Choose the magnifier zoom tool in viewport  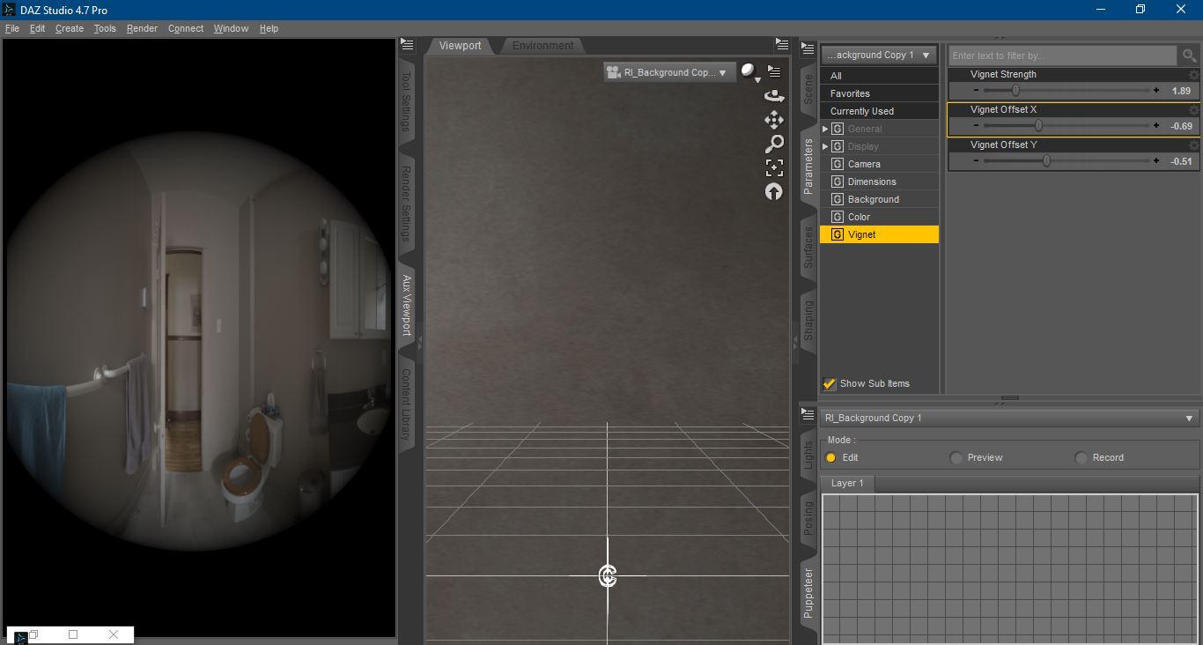pos(774,143)
